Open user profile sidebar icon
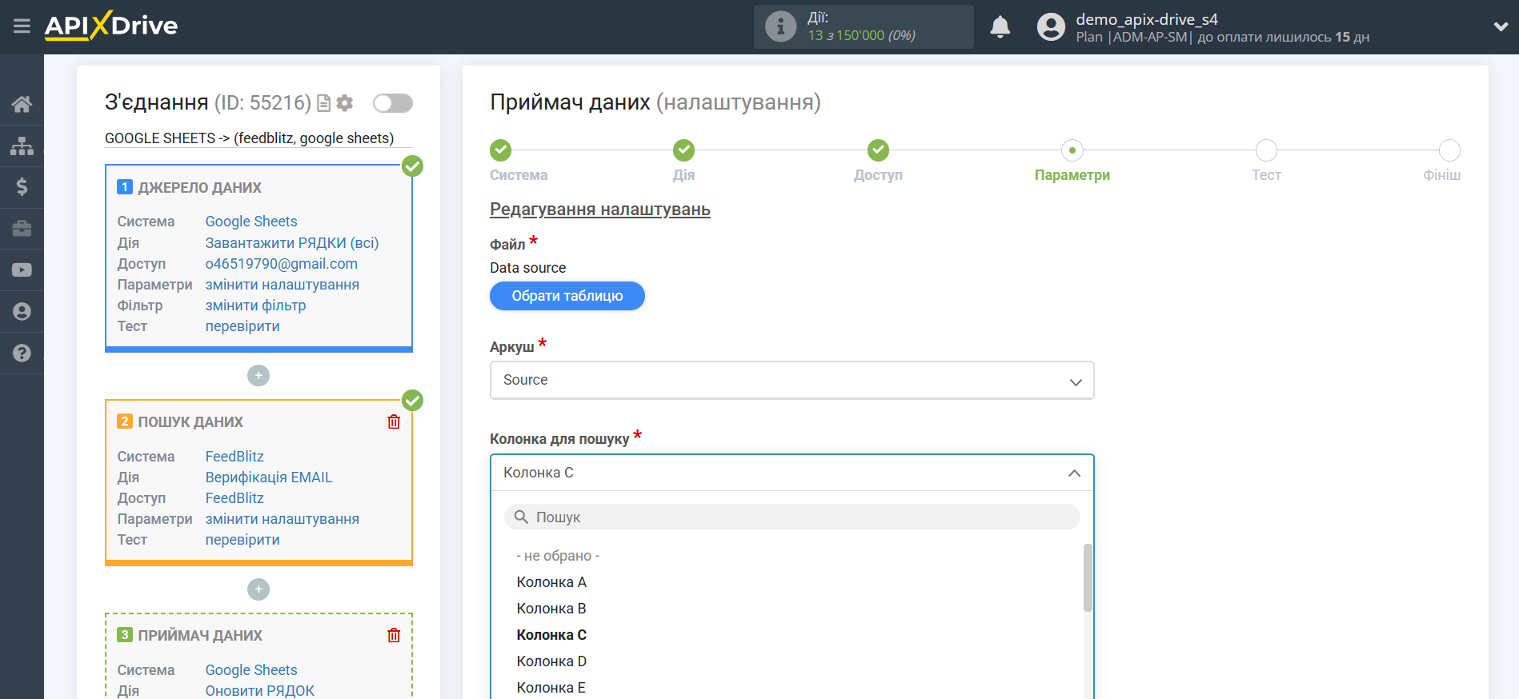This screenshot has height=699, width=1519. [22, 312]
